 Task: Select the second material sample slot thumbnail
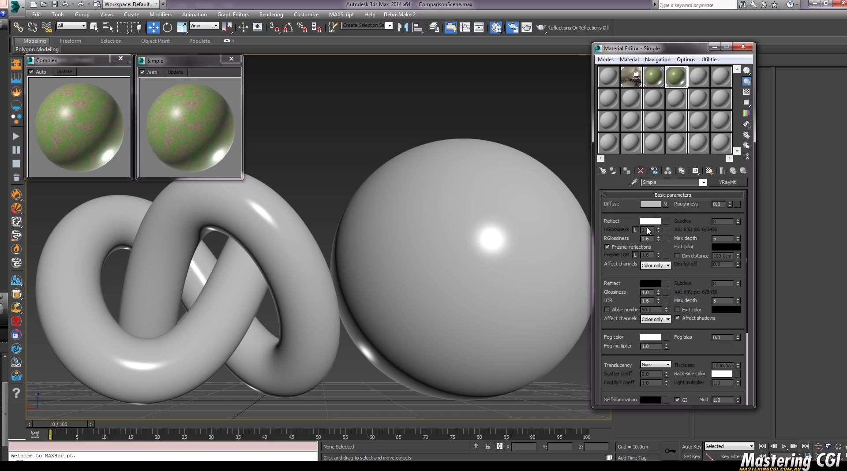[631, 76]
